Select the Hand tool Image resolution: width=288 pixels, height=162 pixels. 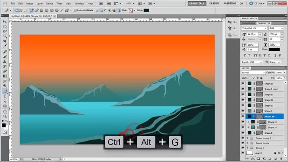pyautogui.click(x=5, y=112)
